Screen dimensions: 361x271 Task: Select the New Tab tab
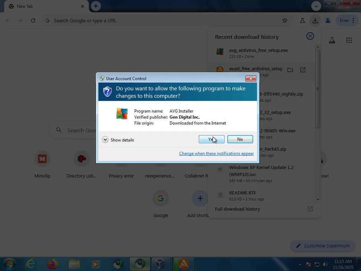[46, 6]
